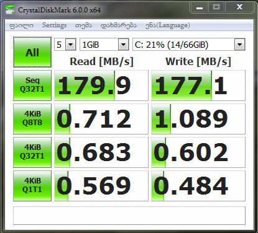The image size is (258, 233).
Task: Open the თემა menu
Action: pos(83,25)
